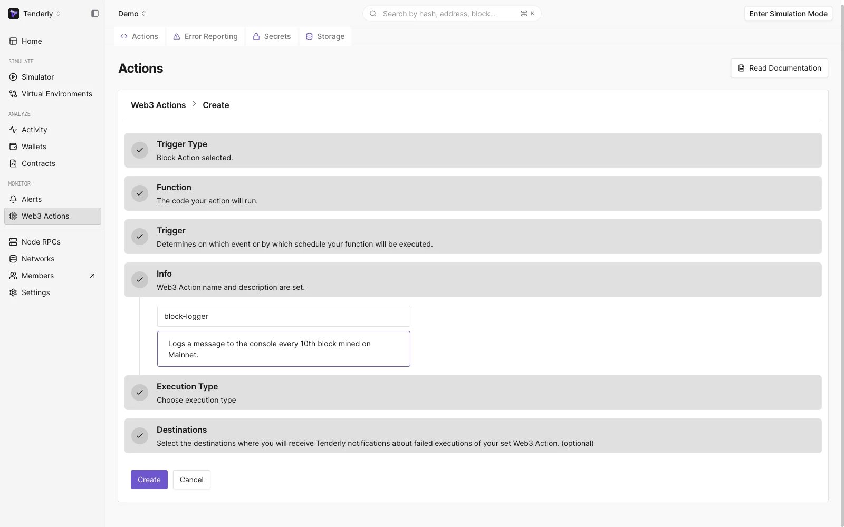Image resolution: width=844 pixels, height=527 pixels.
Task: Expand the Execution Type step
Action: tap(473, 393)
